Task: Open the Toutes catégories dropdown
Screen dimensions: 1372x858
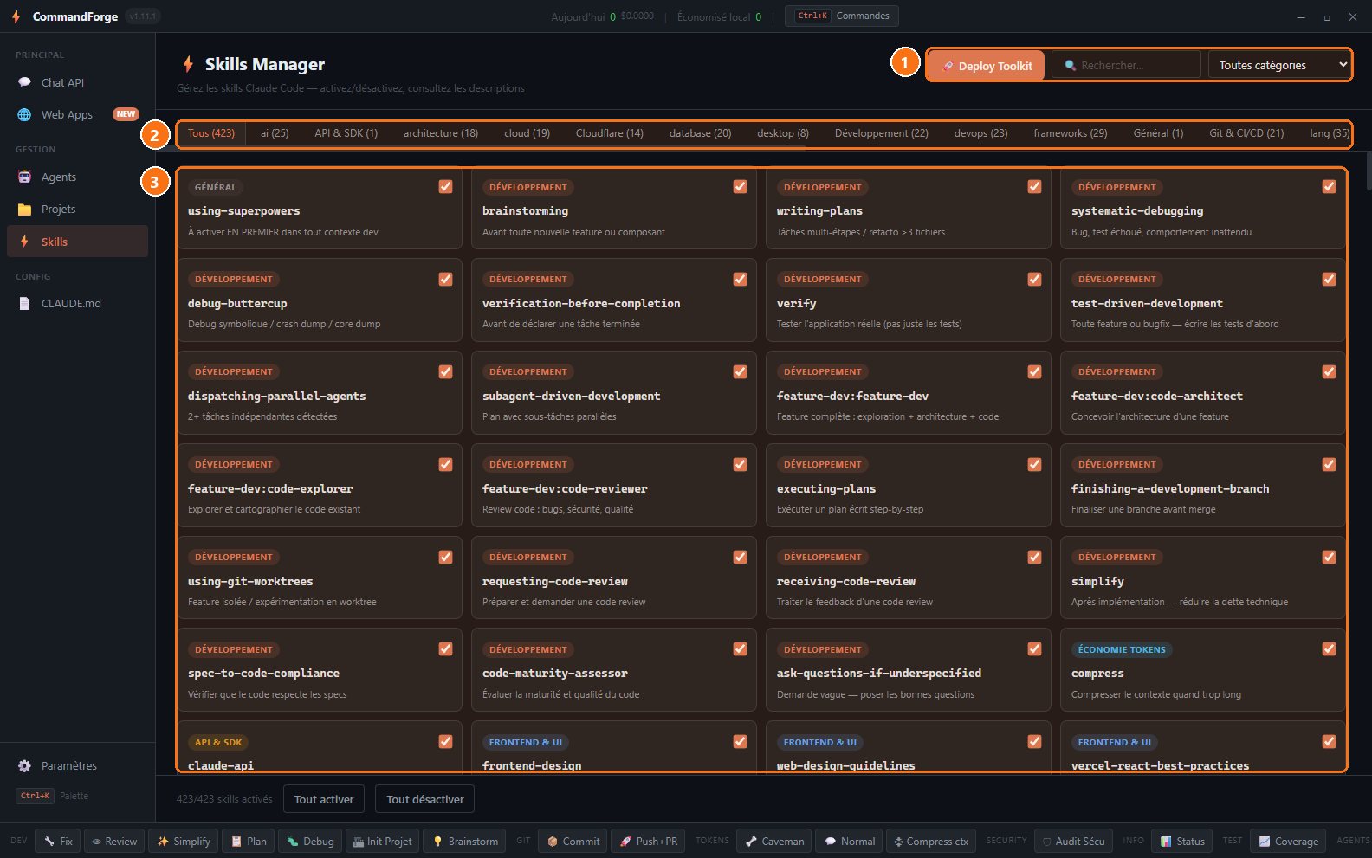Action: [1279, 65]
